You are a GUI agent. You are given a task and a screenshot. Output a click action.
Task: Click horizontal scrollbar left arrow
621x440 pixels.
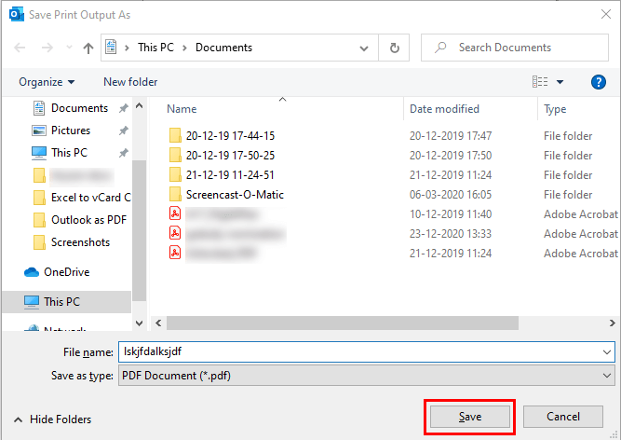tap(158, 323)
